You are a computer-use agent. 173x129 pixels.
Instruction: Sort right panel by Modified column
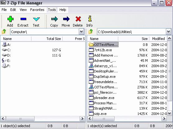[158, 39]
